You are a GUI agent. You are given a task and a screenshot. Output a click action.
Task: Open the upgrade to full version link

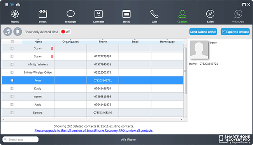94,131
